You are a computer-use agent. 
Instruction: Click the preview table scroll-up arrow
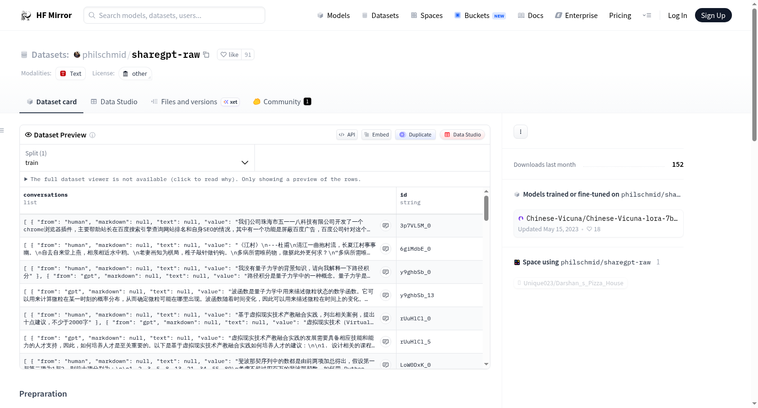(x=486, y=191)
